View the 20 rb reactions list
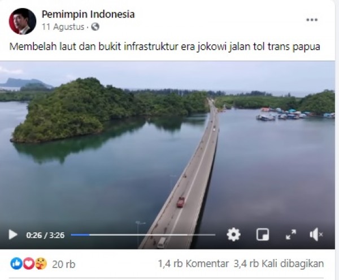Viewport: 339px width, 280px height. 63,264
